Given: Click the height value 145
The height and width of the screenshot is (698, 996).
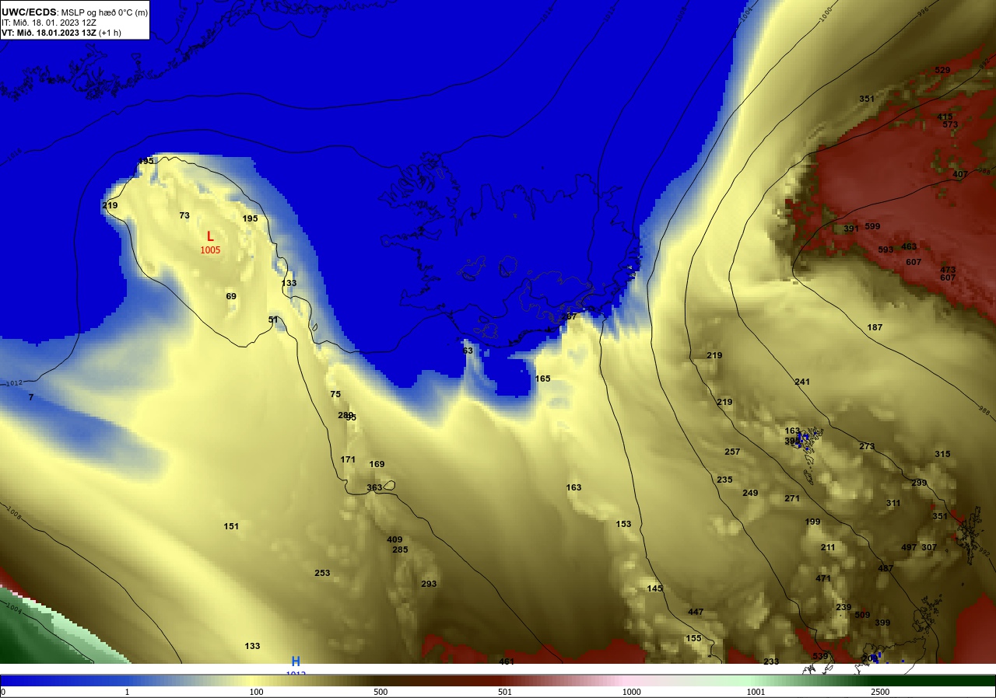Looking at the screenshot, I should [654, 589].
